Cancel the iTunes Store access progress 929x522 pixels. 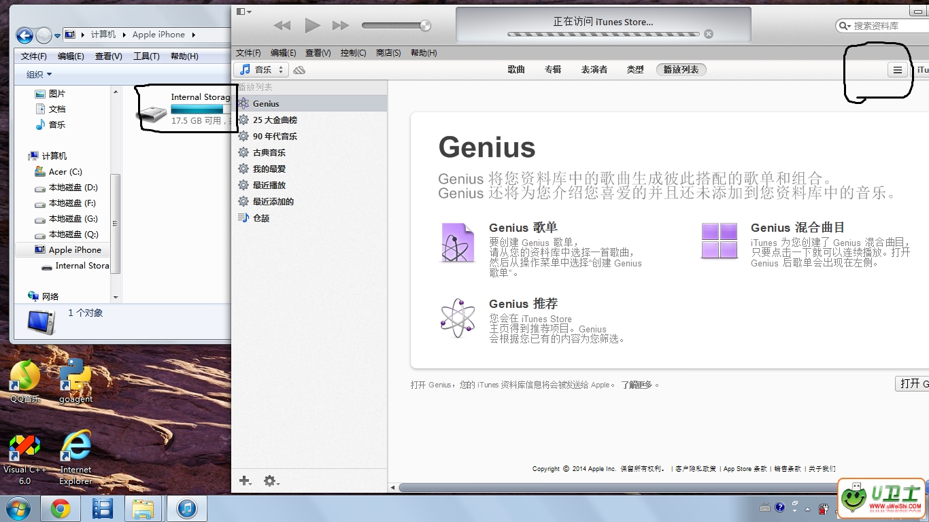tap(709, 34)
